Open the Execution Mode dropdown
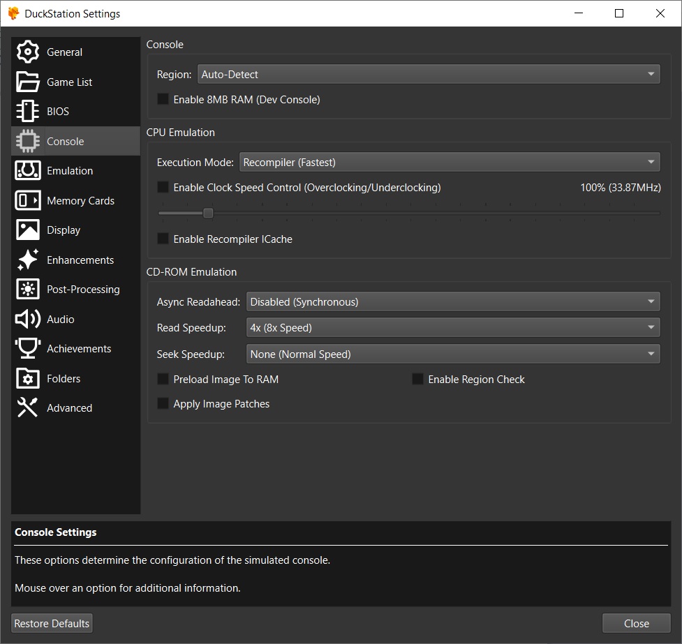This screenshot has height=644, width=682. click(450, 162)
